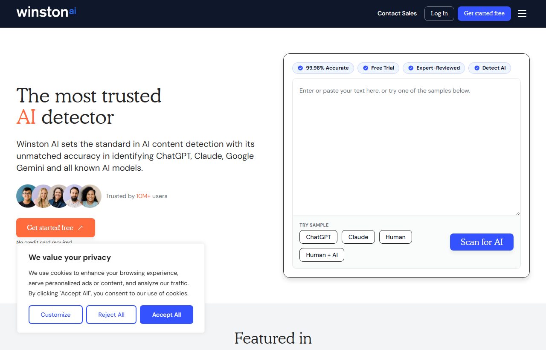Screen dimensions: 546x350
Task: Load the Human + AI sample text
Action: pos(322,255)
